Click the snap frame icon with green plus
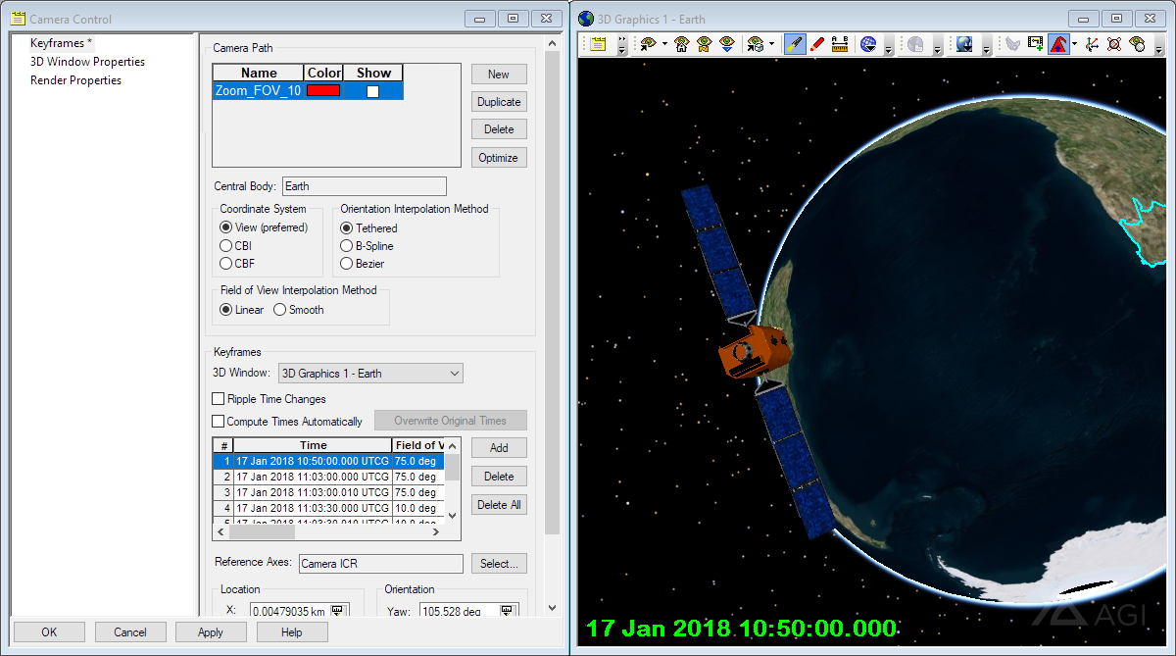This screenshot has height=656, width=1176. (1036, 44)
